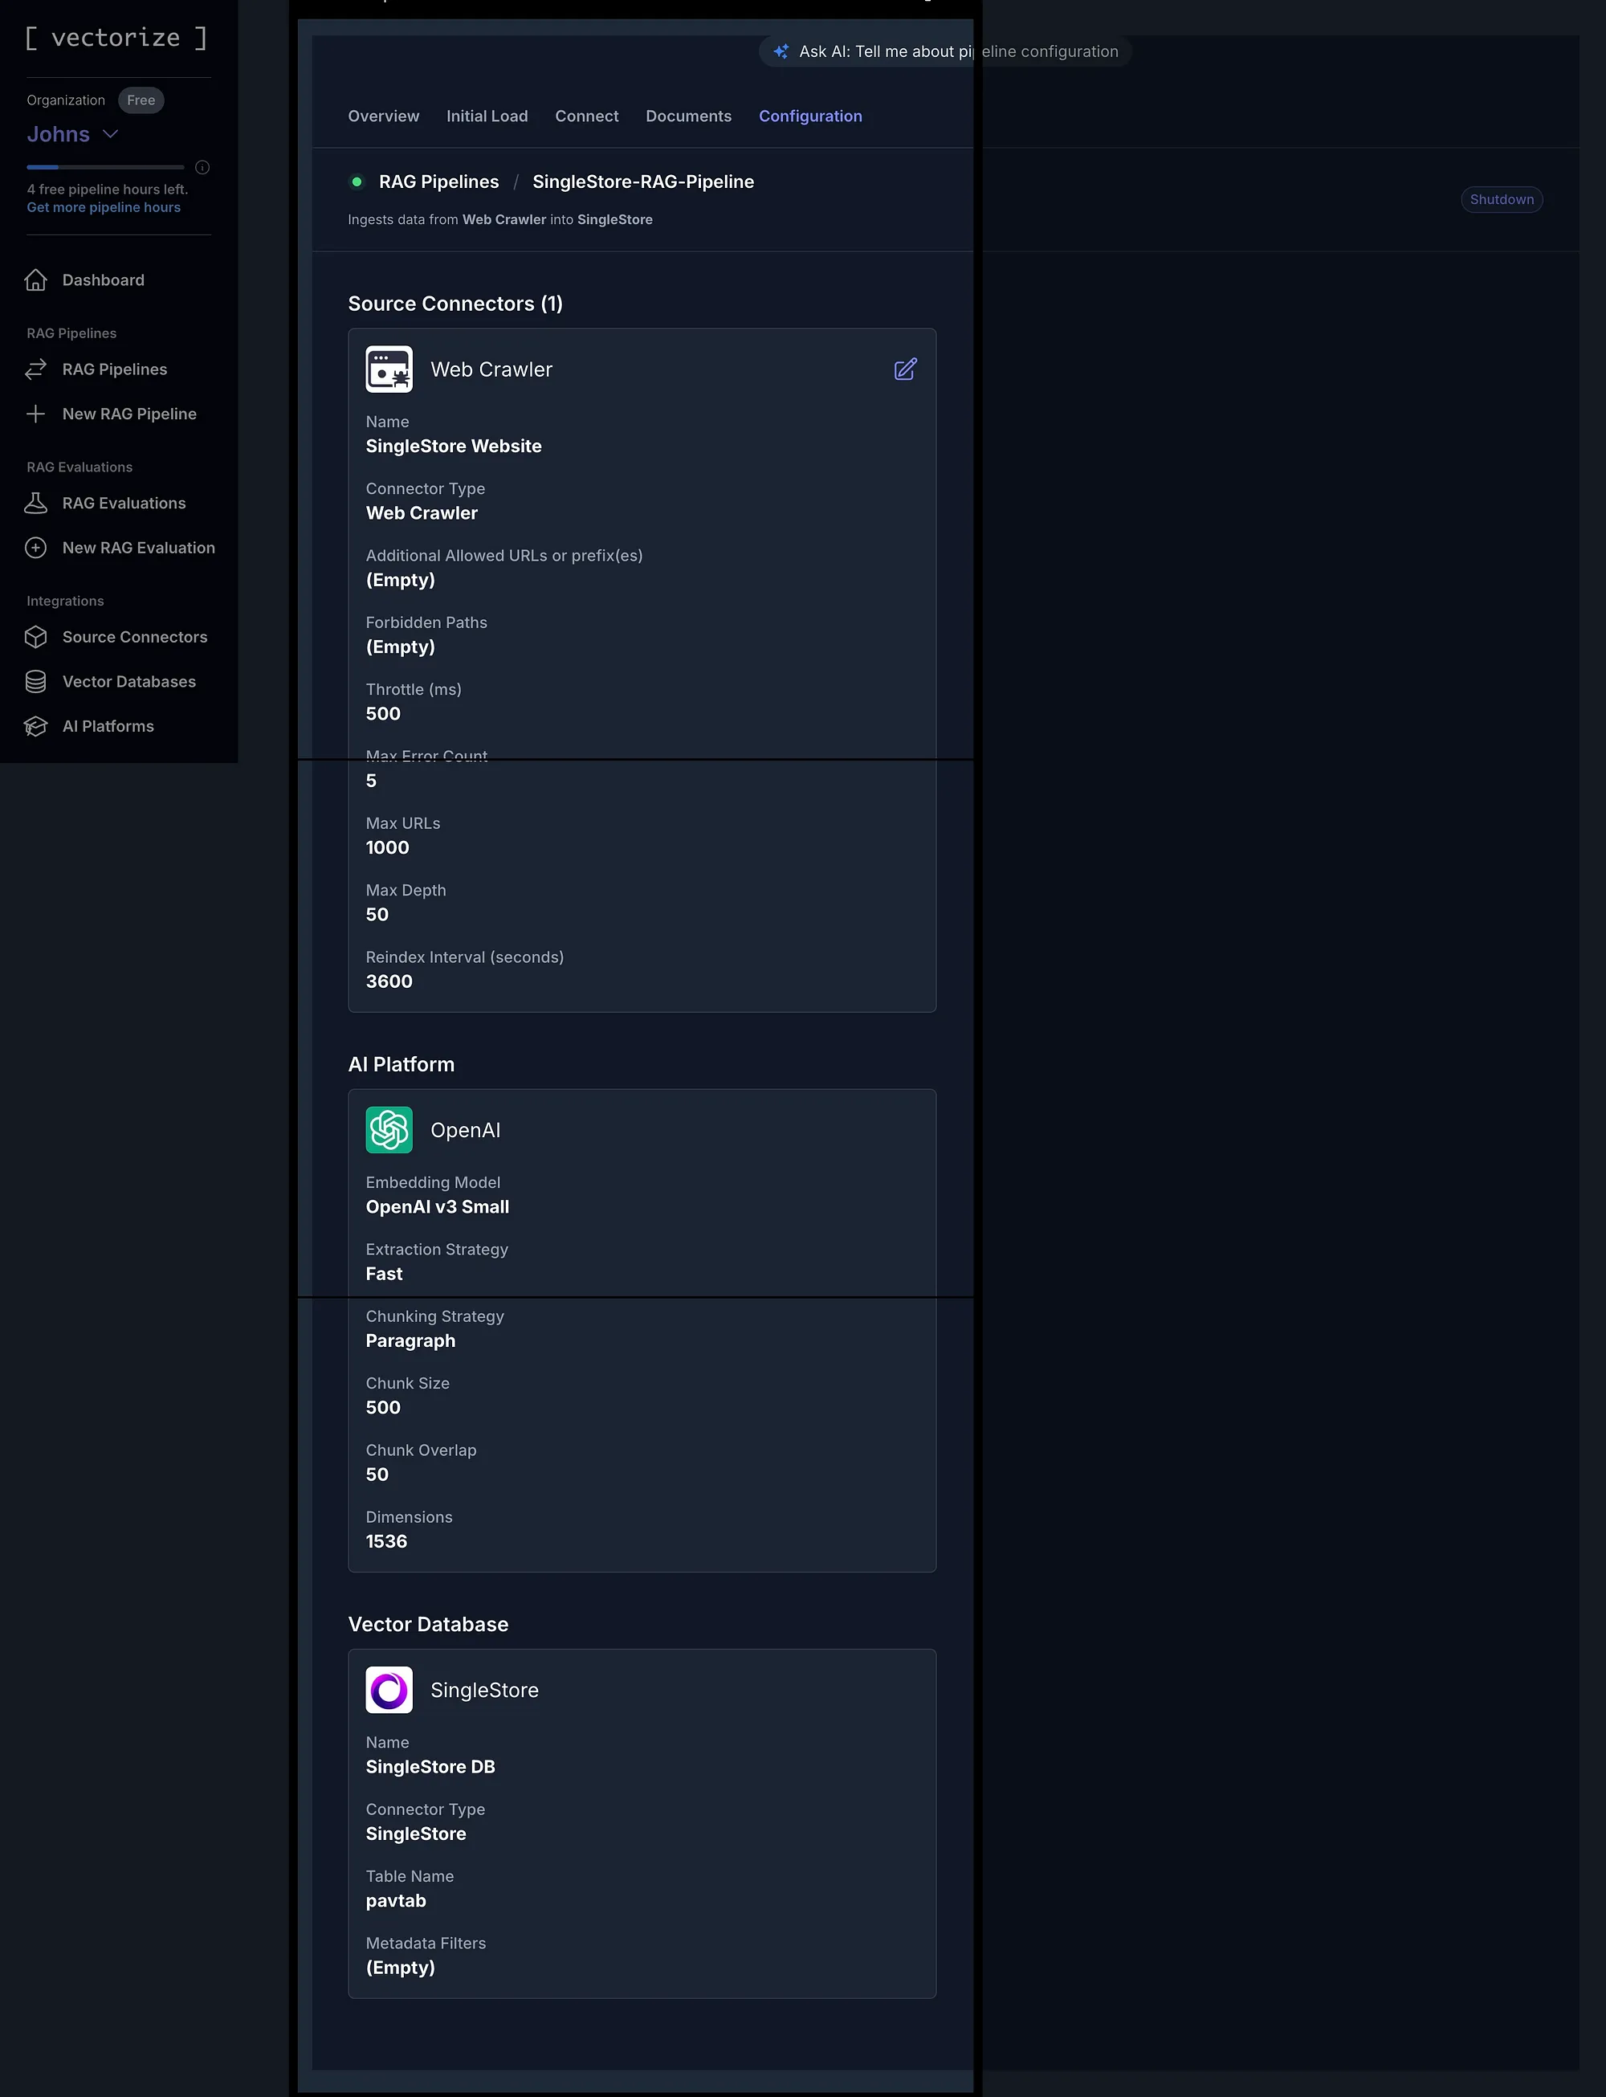This screenshot has width=1606, height=2097.
Task: Click Max Depth value 50
Action: tap(377, 915)
